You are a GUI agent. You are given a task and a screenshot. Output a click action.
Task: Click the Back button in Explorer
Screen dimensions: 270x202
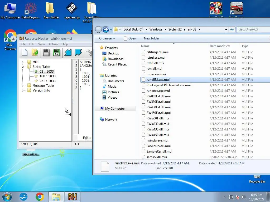[x=98, y=29]
